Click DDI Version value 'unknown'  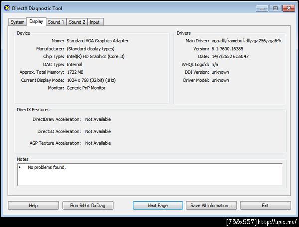[220, 72]
